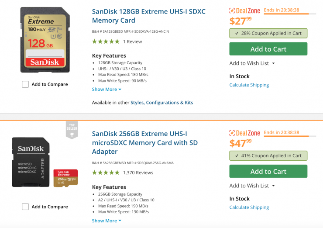Click Calculate Shipping for the 128GB card
This screenshot has width=323, height=228.
[249, 85]
